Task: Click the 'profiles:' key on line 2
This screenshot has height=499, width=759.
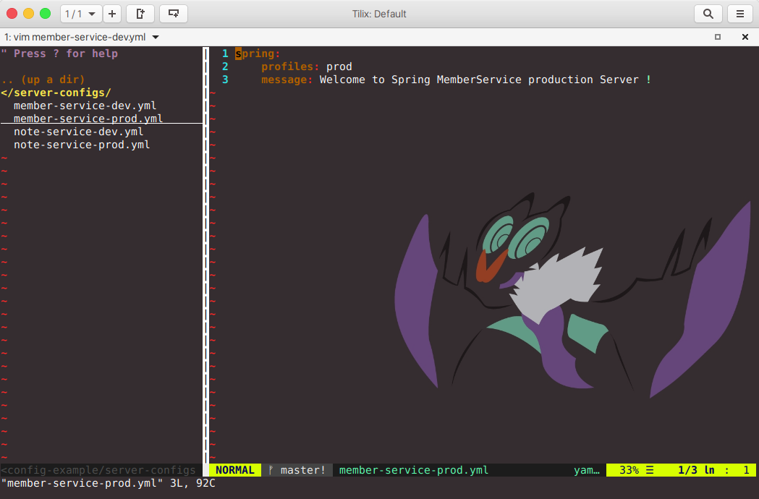Action: pyautogui.click(x=290, y=67)
